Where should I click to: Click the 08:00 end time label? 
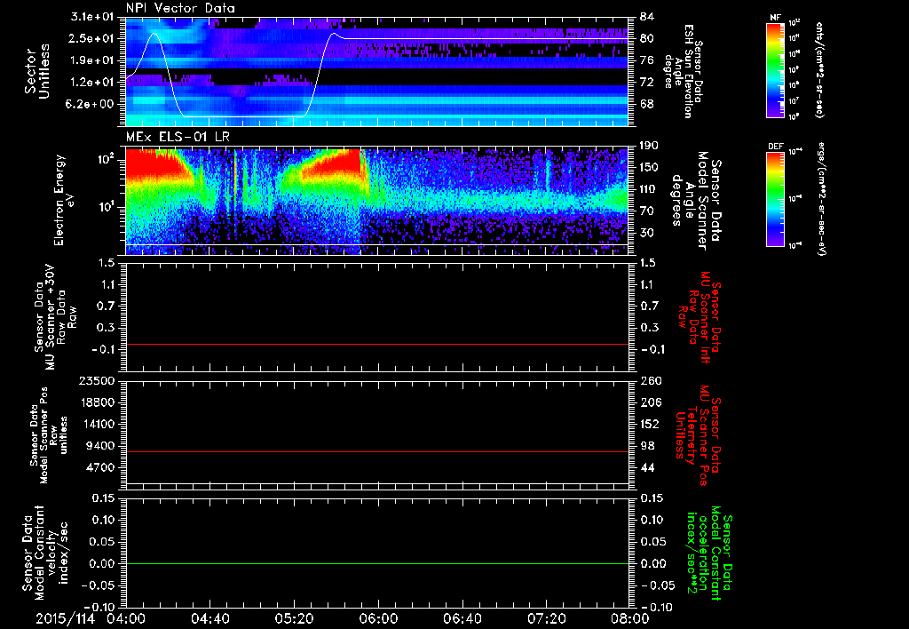[x=630, y=618]
